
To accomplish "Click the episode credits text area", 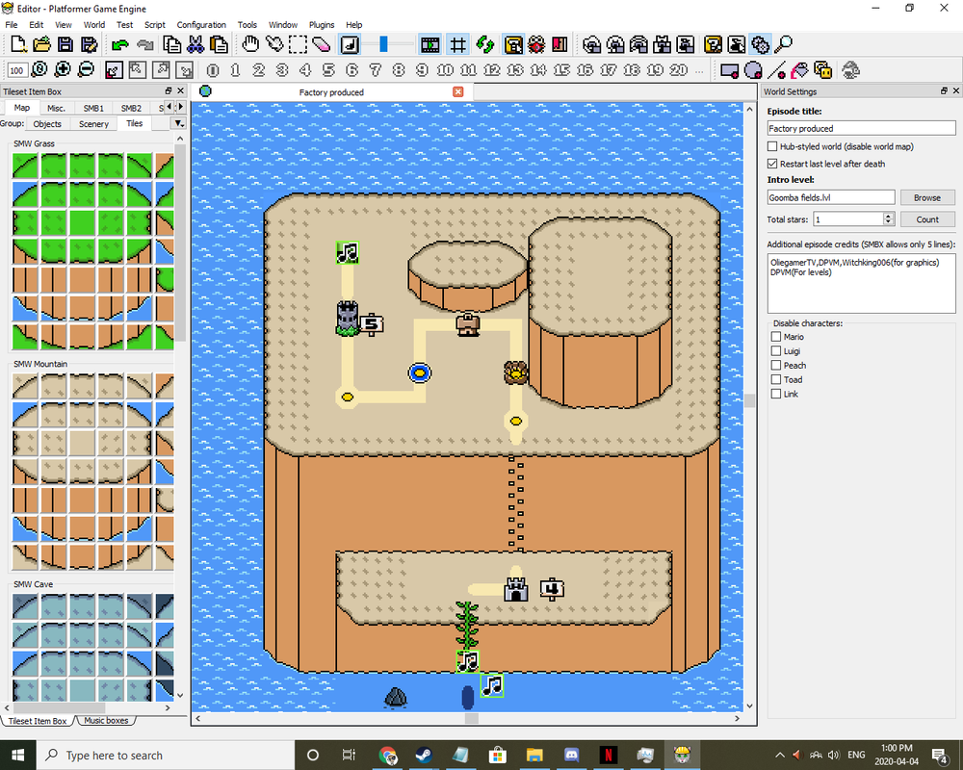I will pos(861,284).
